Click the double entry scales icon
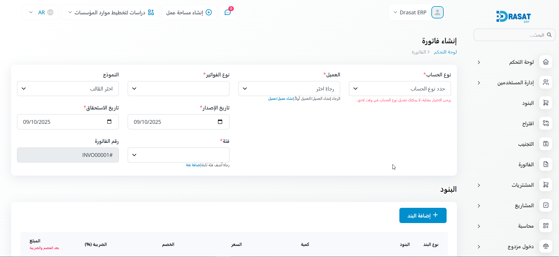 [546, 246]
